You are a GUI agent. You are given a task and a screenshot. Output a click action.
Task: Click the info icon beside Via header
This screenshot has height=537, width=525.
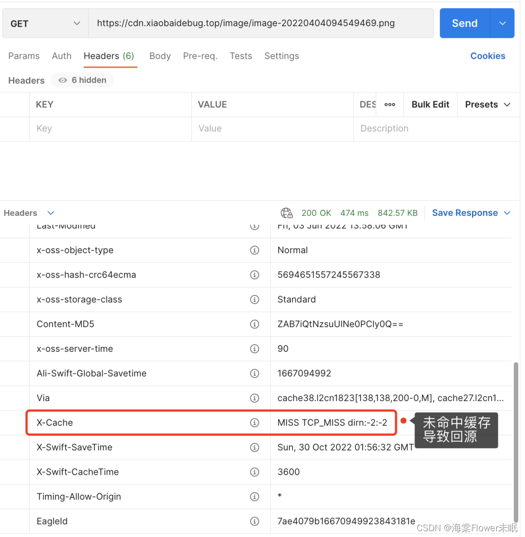255,398
